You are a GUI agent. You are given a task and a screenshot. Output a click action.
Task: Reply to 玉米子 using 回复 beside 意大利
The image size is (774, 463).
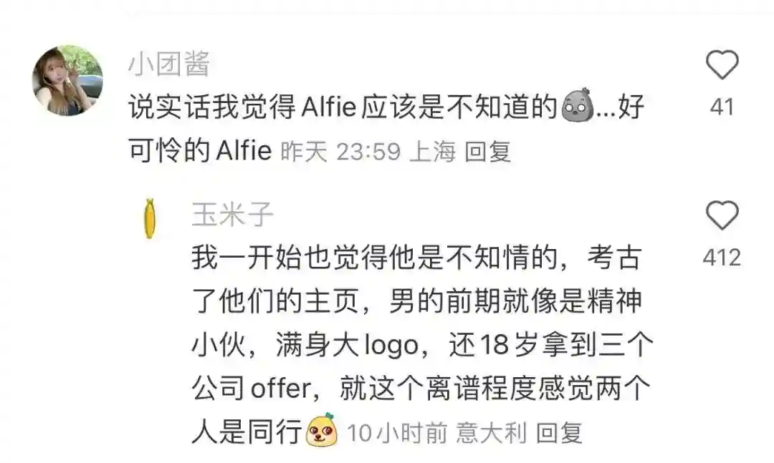[559, 433]
